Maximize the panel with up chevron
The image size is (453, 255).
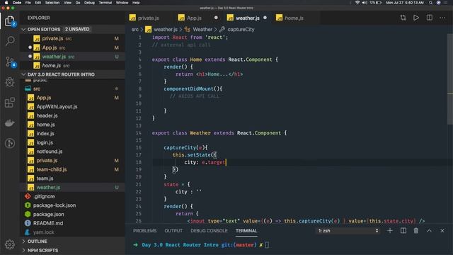coord(430,231)
